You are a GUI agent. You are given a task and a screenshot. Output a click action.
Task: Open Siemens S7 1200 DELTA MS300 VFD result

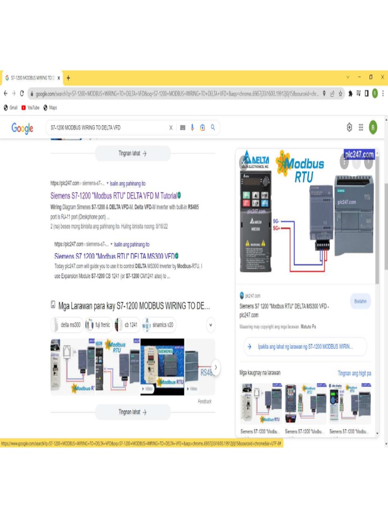click(x=115, y=256)
